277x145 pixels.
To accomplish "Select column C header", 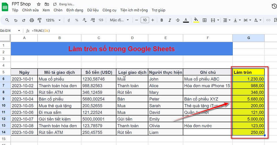I will pos(99,38).
